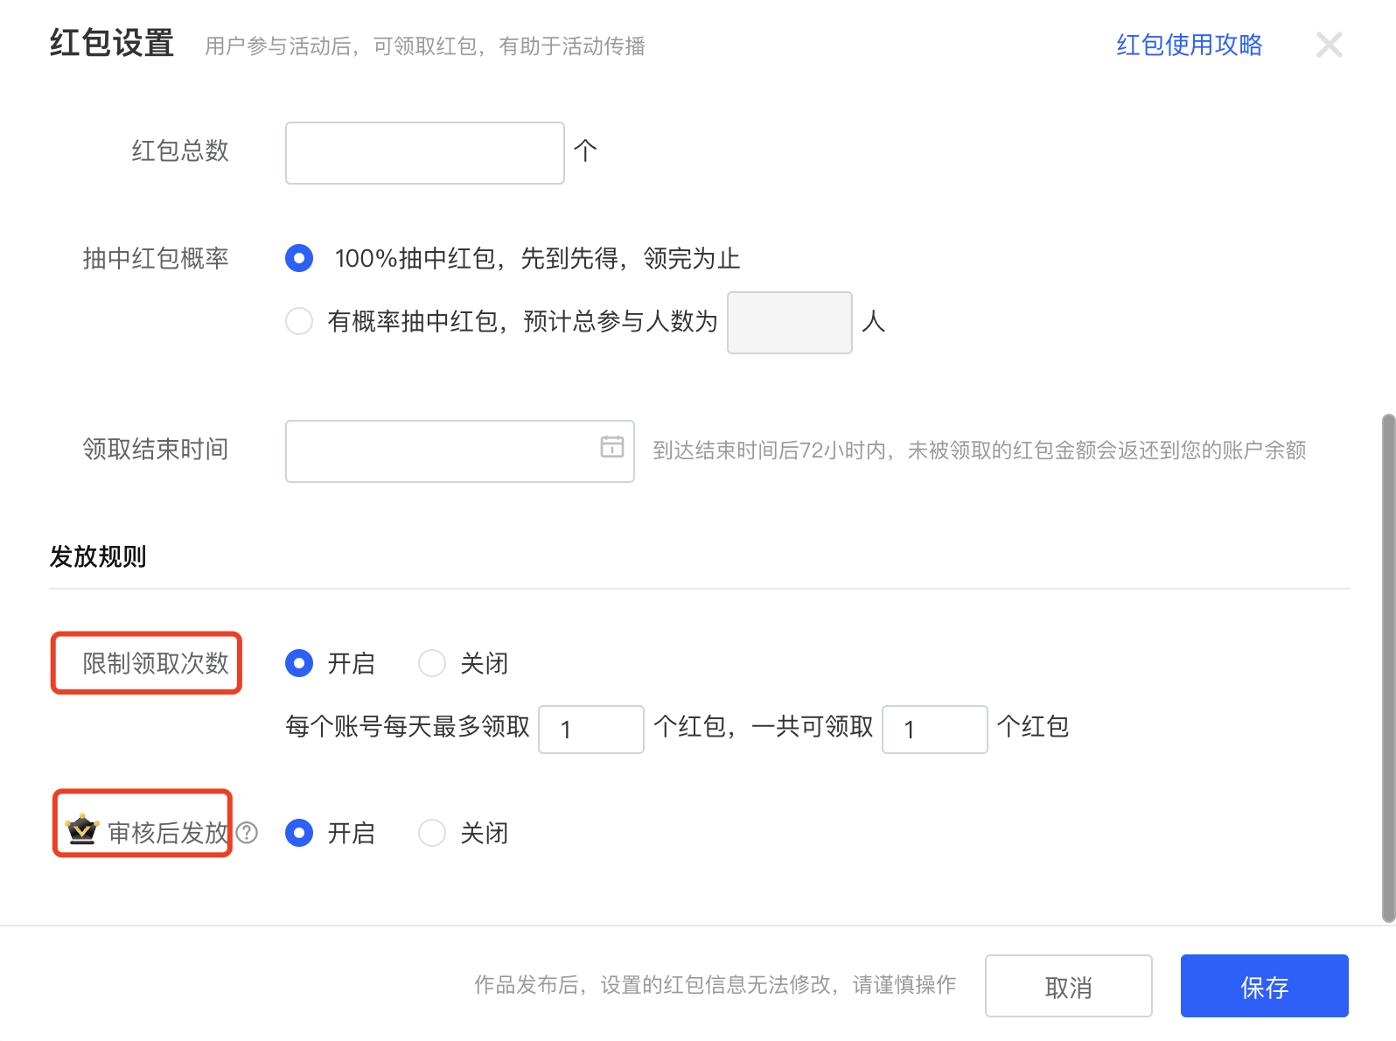The height and width of the screenshot is (1041, 1396).
Task: Disable 限制领取次数 with 关闭 radio
Action: [432, 663]
